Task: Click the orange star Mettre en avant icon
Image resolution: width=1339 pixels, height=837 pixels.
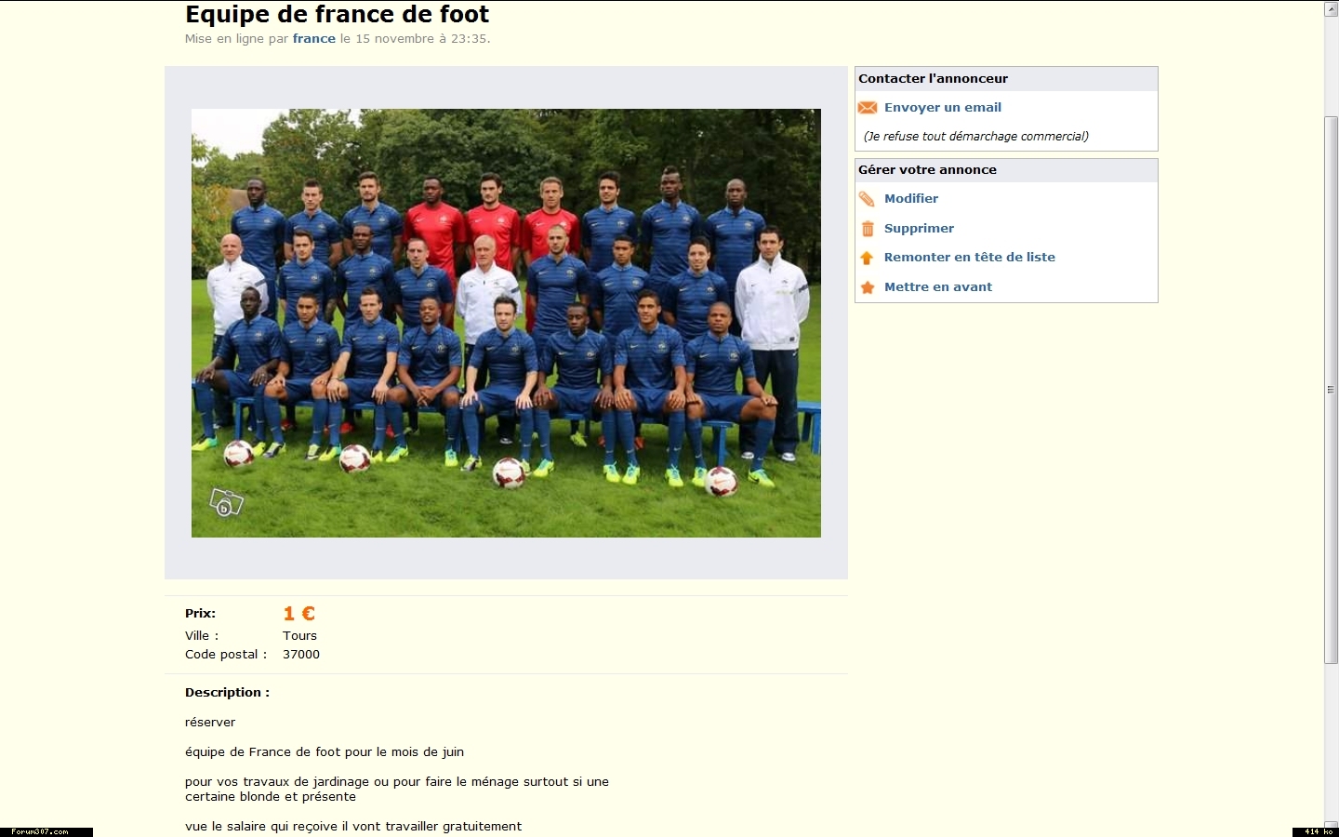Action: tap(868, 287)
